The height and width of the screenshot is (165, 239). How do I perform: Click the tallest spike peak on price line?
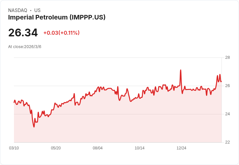[x=181, y=70]
